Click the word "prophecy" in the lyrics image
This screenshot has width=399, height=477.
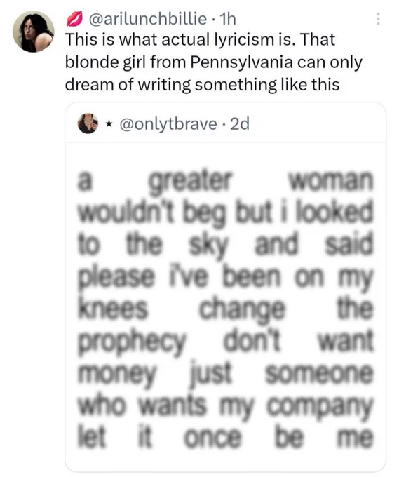[132, 342]
